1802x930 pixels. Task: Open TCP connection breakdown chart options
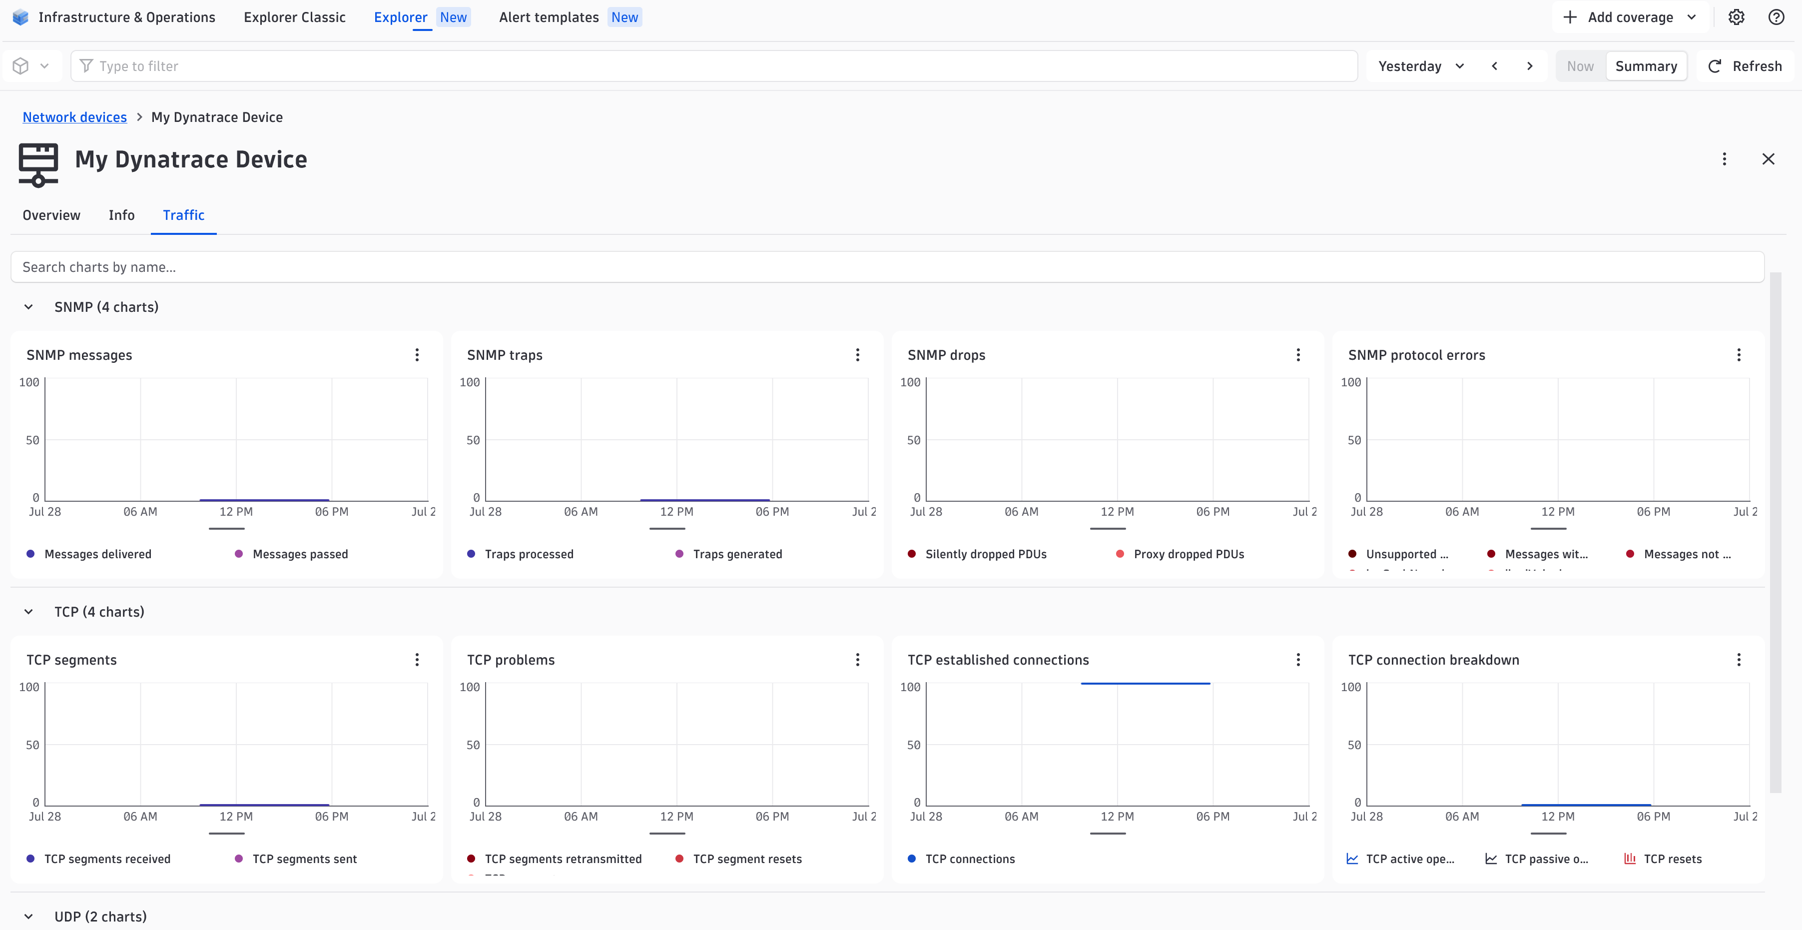pyautogui.click(x=1739, y=660)
